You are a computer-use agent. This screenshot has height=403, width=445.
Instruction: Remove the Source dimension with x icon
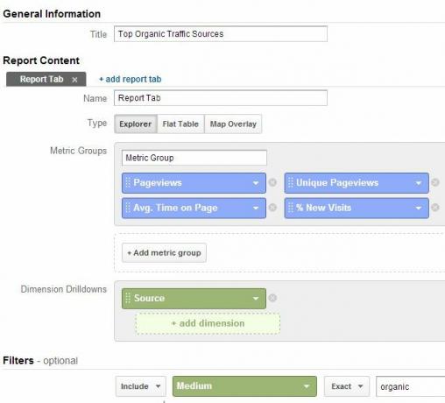click(x=272, y=298)
